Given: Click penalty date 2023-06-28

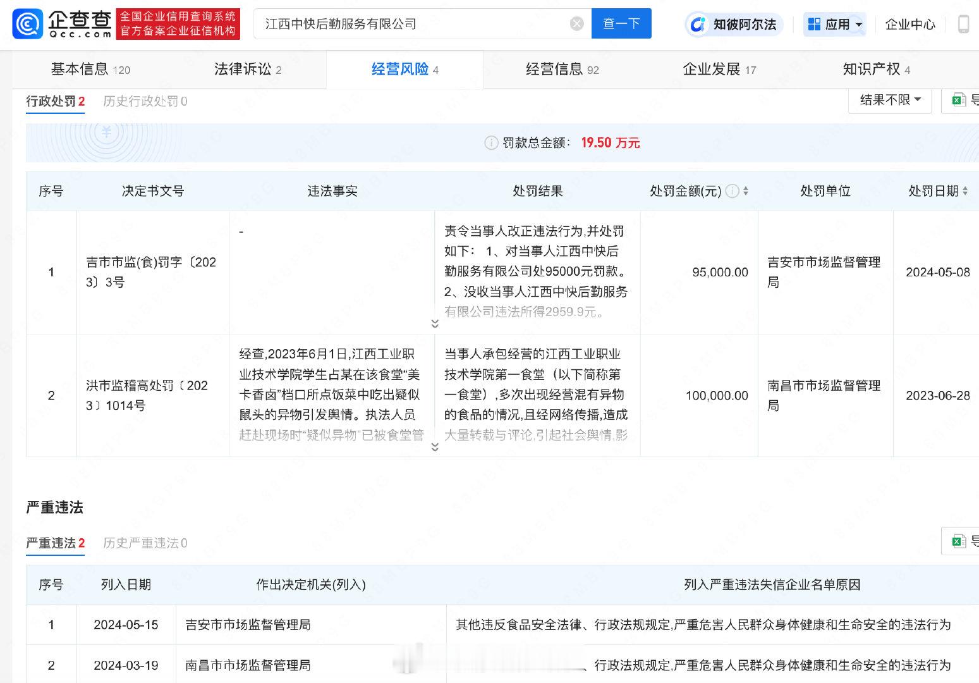Looking at the screenshot, I should pos(937,395).
